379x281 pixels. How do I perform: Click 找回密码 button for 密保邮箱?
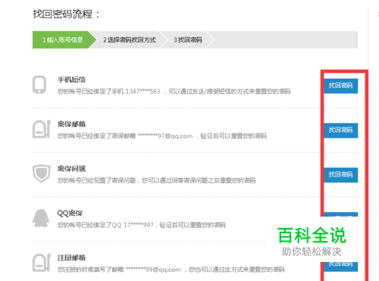pyautogui.click(x=340, y=130)
